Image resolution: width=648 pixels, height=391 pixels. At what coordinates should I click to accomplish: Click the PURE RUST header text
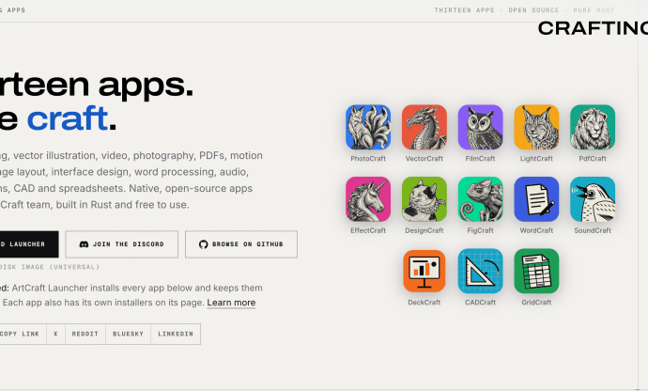pyautogui.click(x=594, y=10)
